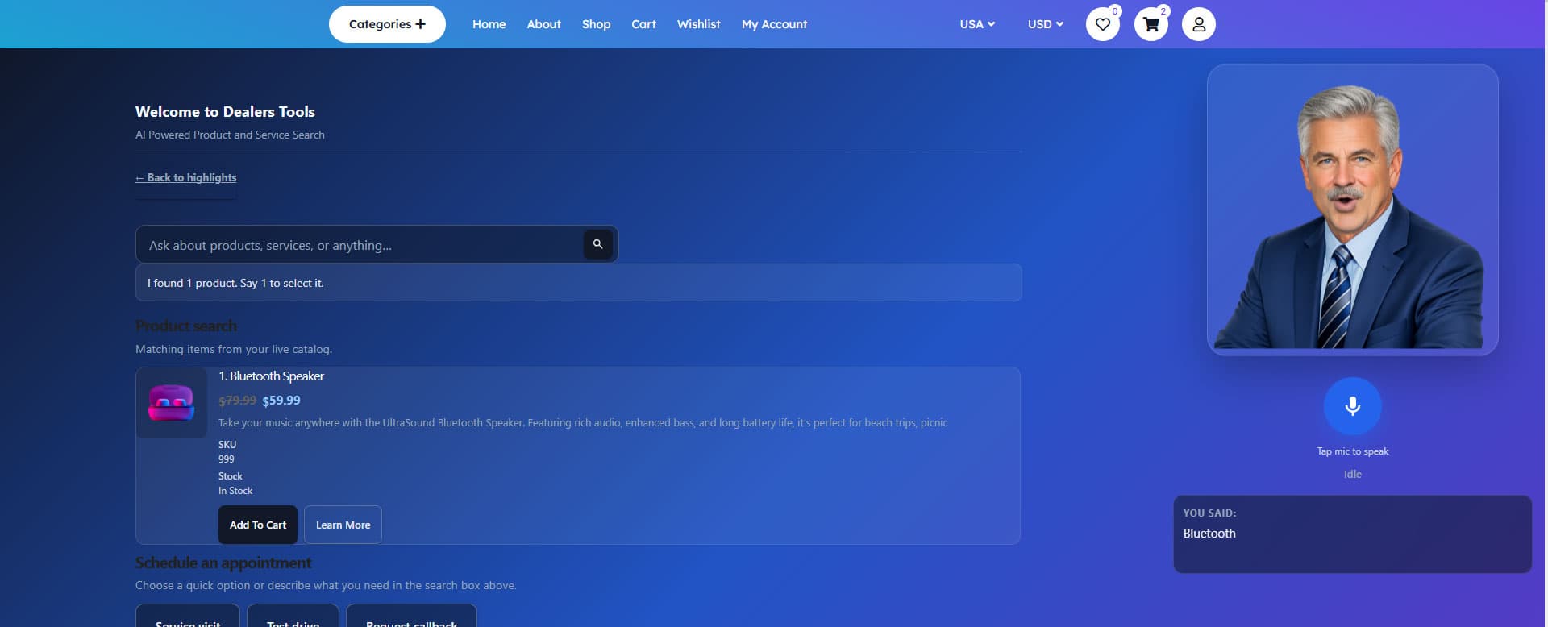Click the Bluetooth Speaker product image
Screen dimensions: 1548x627
tap(172, 403)
